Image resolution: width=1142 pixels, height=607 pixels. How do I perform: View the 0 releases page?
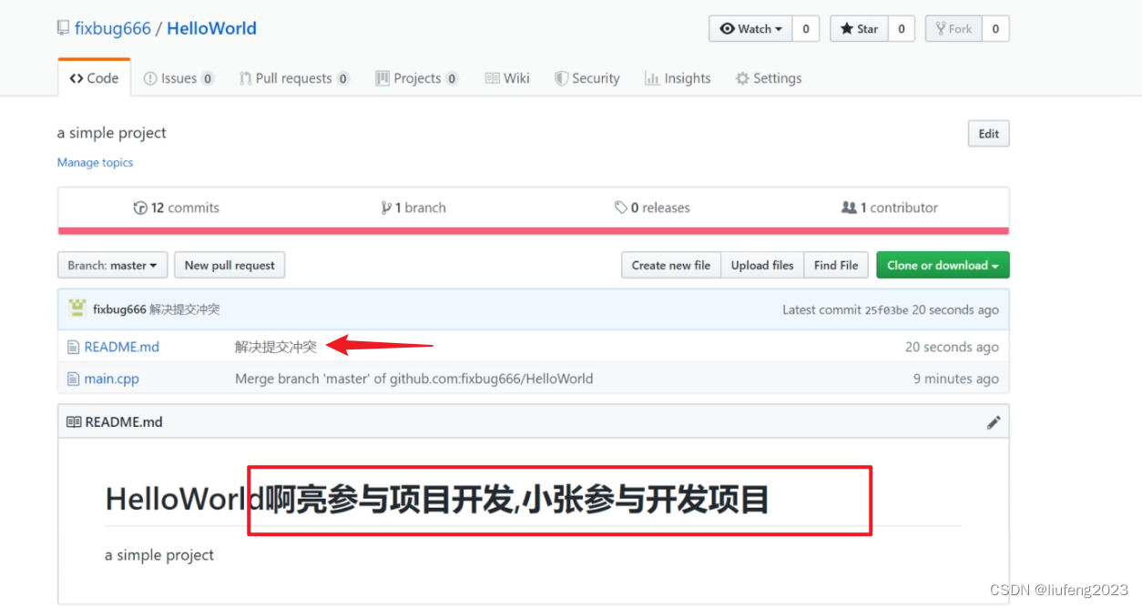click(652, 207)
